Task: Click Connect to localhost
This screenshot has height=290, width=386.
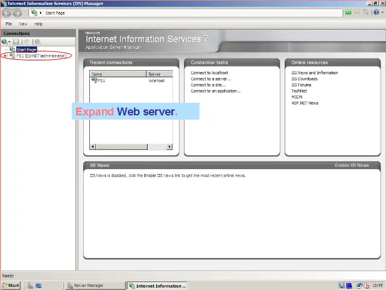Action: (x=209, y=72)
